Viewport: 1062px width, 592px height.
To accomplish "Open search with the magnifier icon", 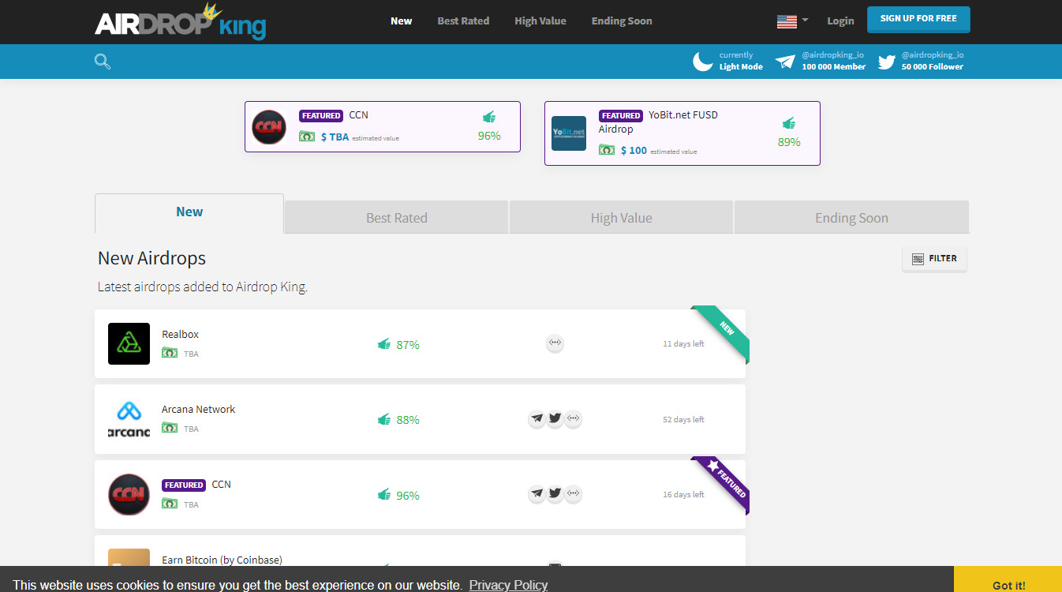I will click(x=103, y=62).
